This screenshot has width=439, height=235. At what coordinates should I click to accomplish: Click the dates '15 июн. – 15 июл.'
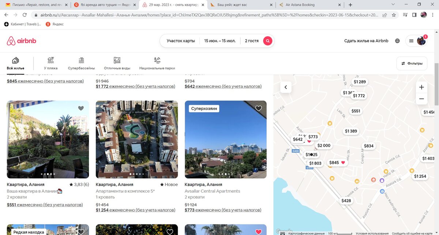coord(220,41)
